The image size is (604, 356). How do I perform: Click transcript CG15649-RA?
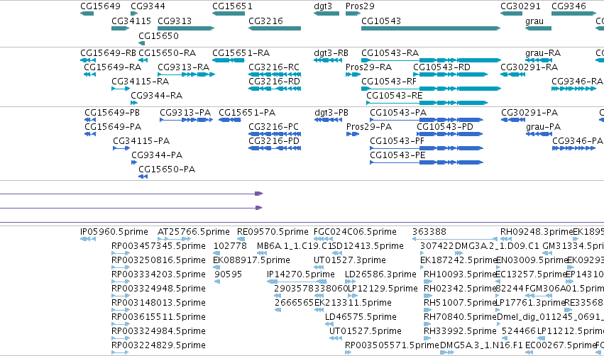click(x=113, y=67)
